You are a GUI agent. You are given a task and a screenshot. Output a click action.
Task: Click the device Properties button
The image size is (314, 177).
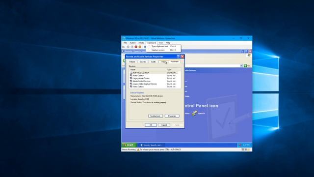172,116
